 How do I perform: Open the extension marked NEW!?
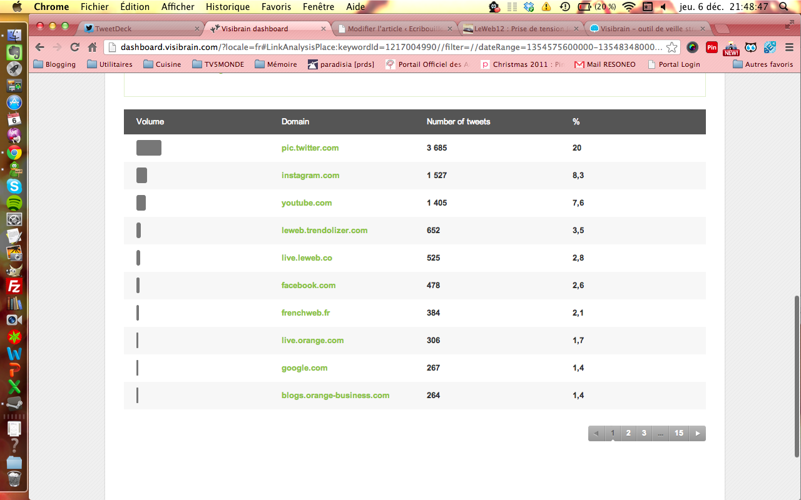pos(731,47)
